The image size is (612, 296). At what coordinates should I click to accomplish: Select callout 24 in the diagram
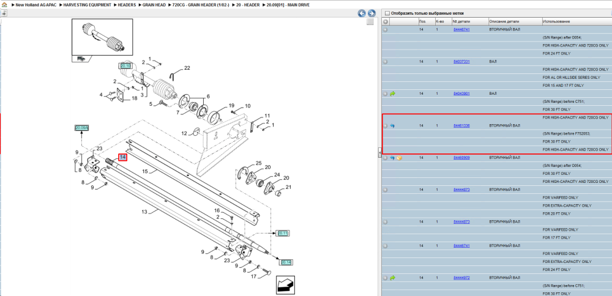point(277,174)
